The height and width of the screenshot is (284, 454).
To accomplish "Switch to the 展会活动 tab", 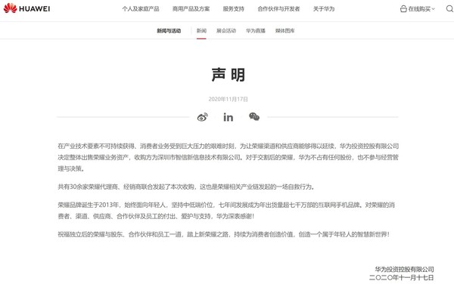I will (226, 31).
